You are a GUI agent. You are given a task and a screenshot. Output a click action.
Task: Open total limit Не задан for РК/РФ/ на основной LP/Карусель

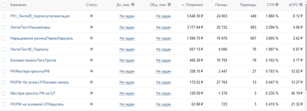(x=164, y=104)
